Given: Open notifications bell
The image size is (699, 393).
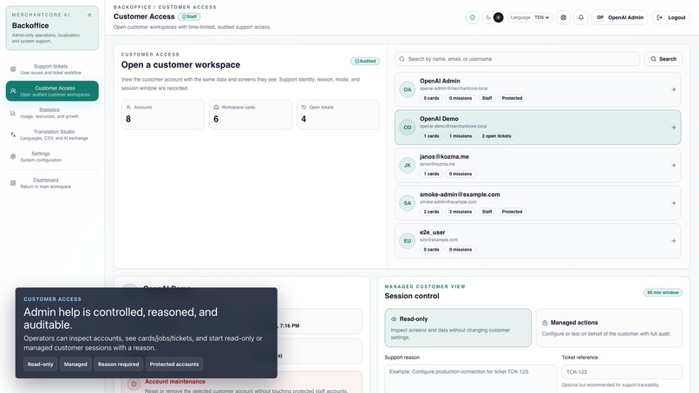Looking at the screenshot, I should 581,17.
